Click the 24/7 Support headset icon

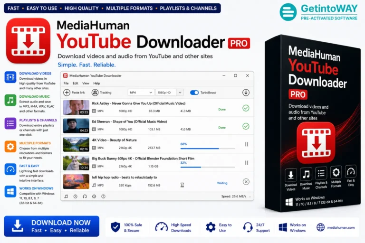248,227
